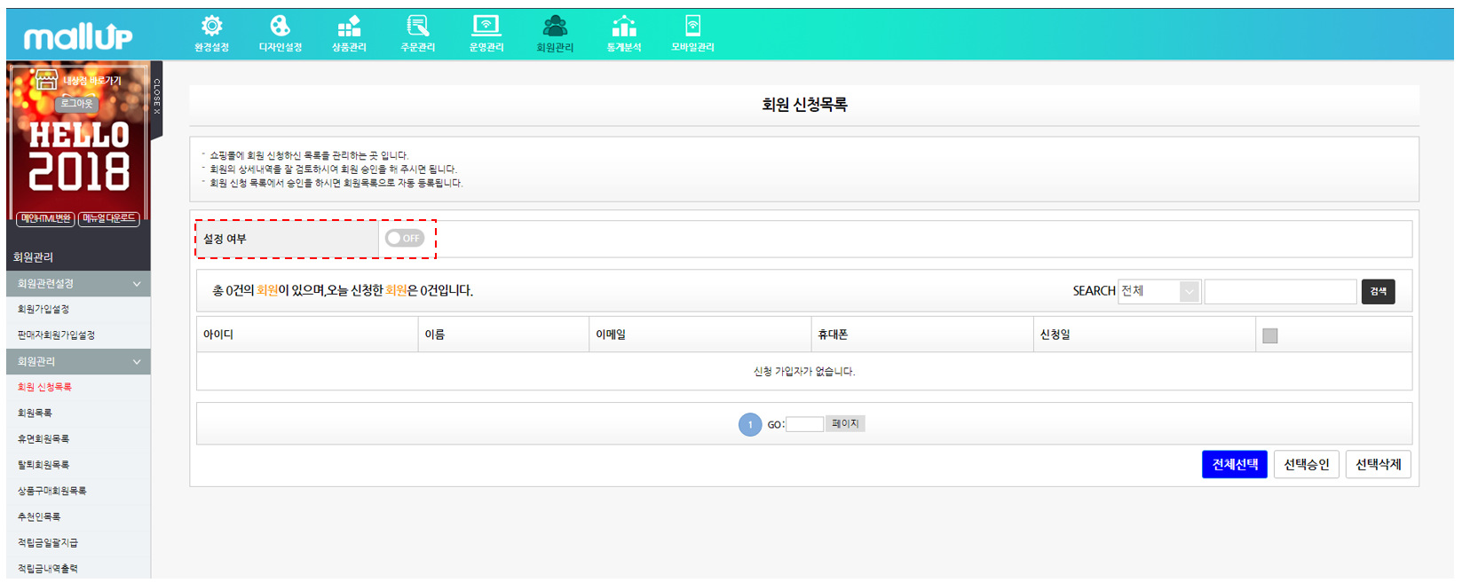
Task: Open 회원목록 in sidebar
Action: pos(35,413)
